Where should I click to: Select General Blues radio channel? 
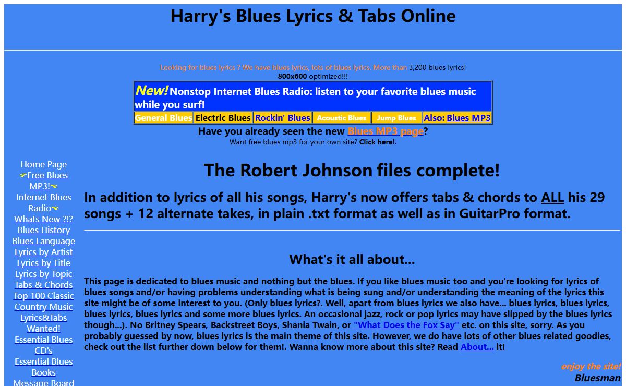163,118
